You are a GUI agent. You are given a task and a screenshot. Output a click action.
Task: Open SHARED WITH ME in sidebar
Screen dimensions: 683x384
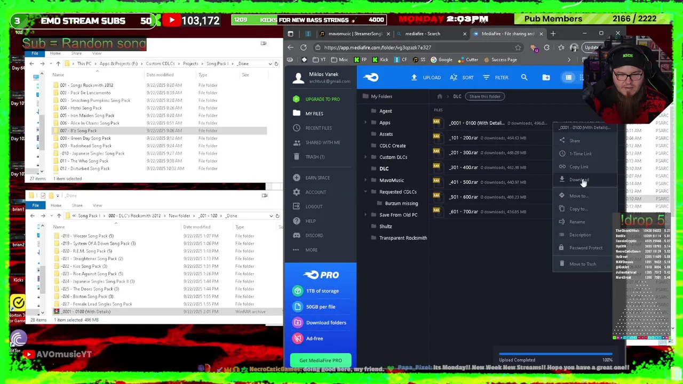pyautogui.click(x=317, y=142)
